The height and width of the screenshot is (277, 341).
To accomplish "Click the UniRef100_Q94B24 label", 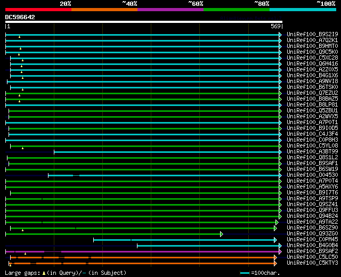I will click(x=312, y=216).
